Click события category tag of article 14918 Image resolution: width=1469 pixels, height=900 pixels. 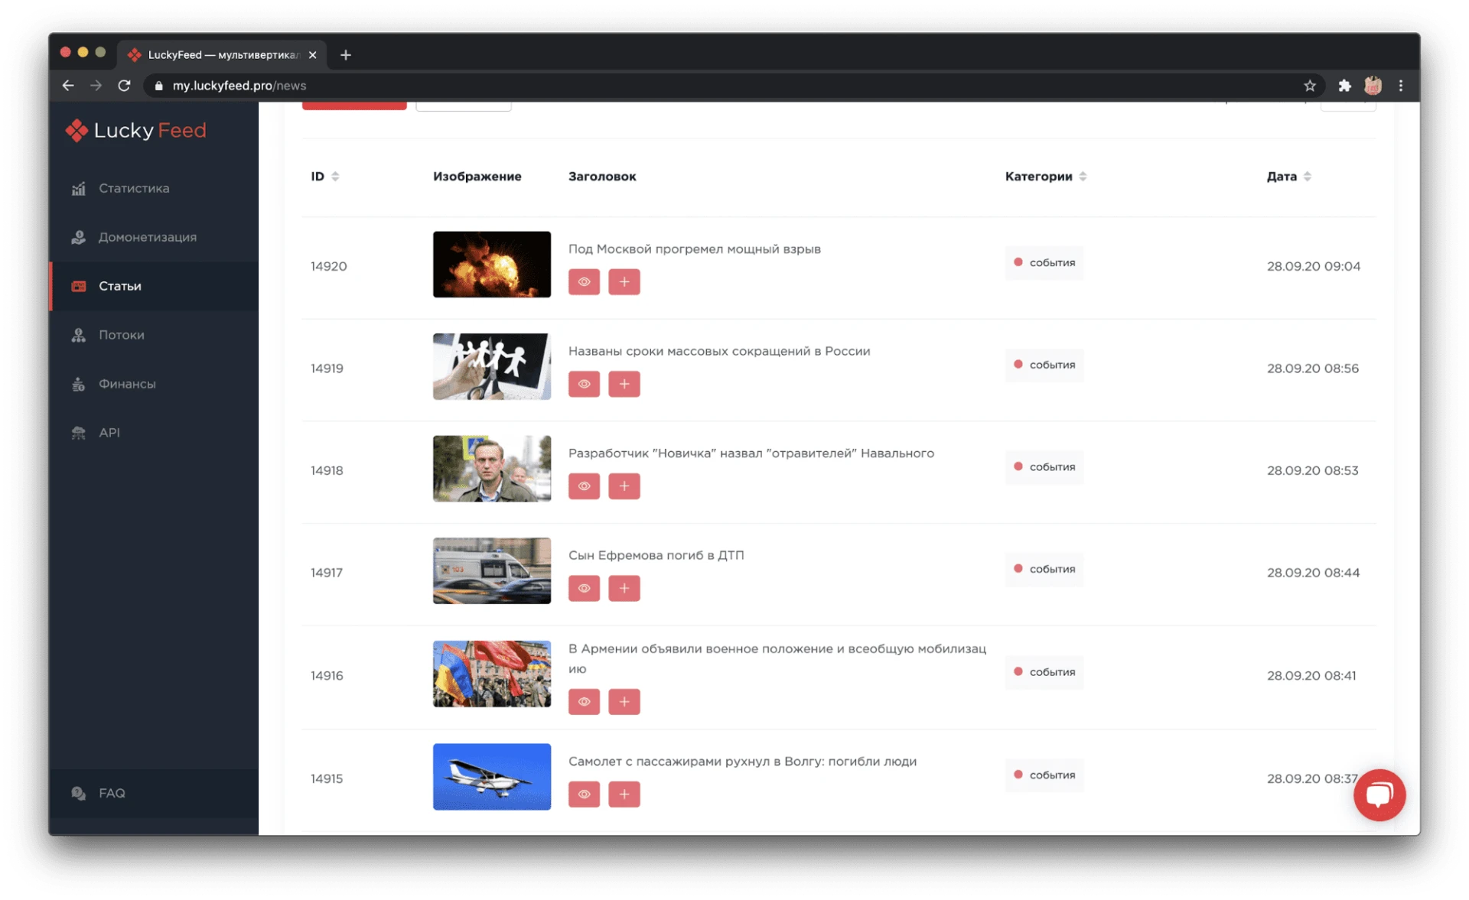tap(1044, 467)
